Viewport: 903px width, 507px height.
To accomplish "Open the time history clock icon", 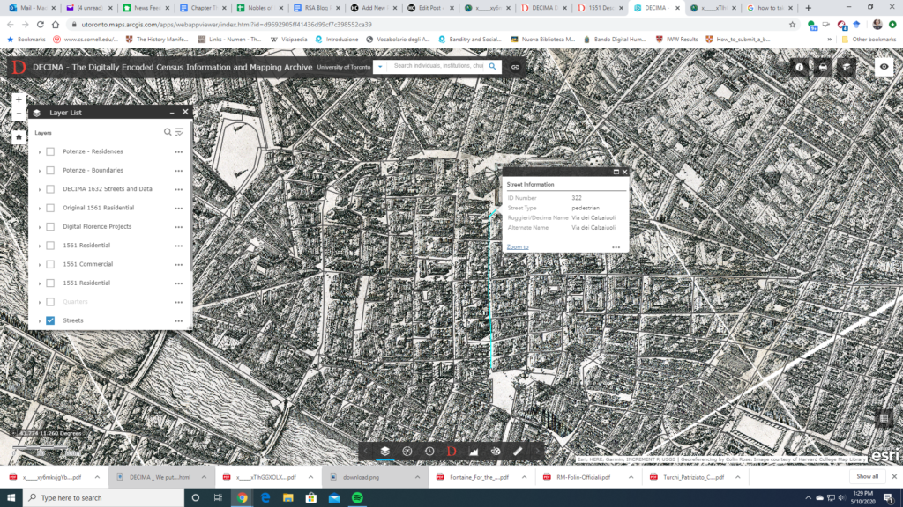I will pos(429,451).
